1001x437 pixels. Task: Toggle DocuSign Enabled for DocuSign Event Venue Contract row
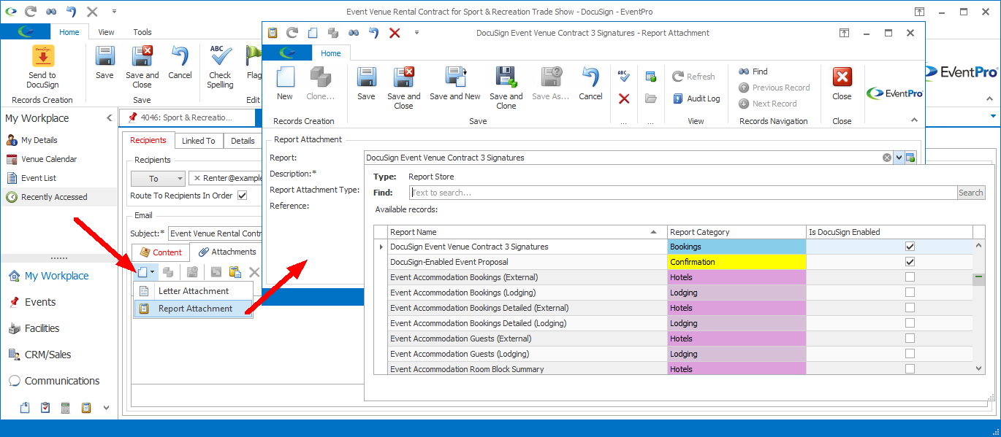coord(910,247)
